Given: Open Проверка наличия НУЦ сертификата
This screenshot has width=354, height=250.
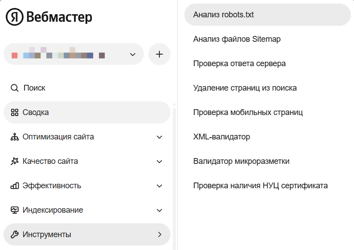Looking at the screenshot, I should (268, 186).
